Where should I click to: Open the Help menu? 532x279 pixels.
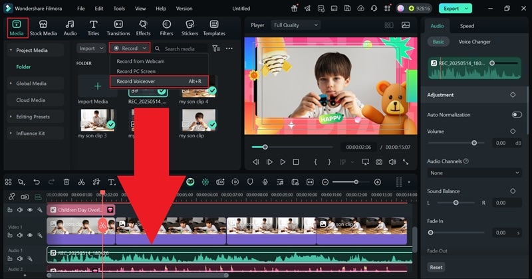[161, 9]
